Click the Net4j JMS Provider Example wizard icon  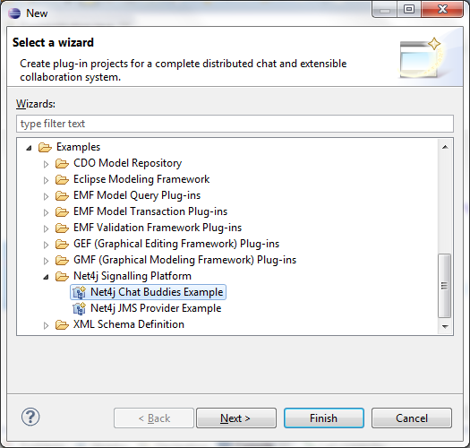(80, 308)
